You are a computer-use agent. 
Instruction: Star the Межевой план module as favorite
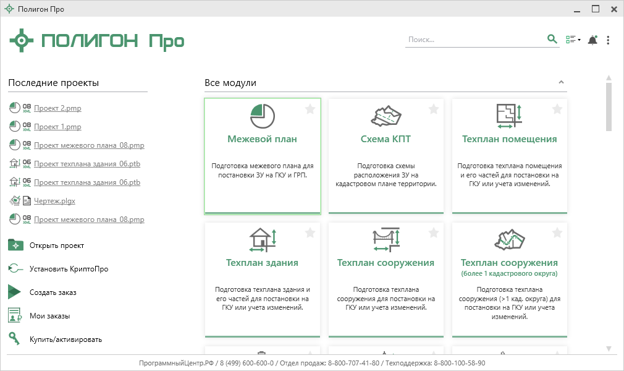click(x=310, y=109)
